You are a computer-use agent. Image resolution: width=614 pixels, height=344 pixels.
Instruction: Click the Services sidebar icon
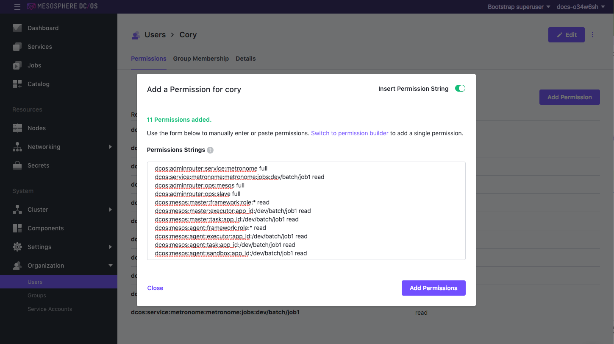click(x=17, y=47)
